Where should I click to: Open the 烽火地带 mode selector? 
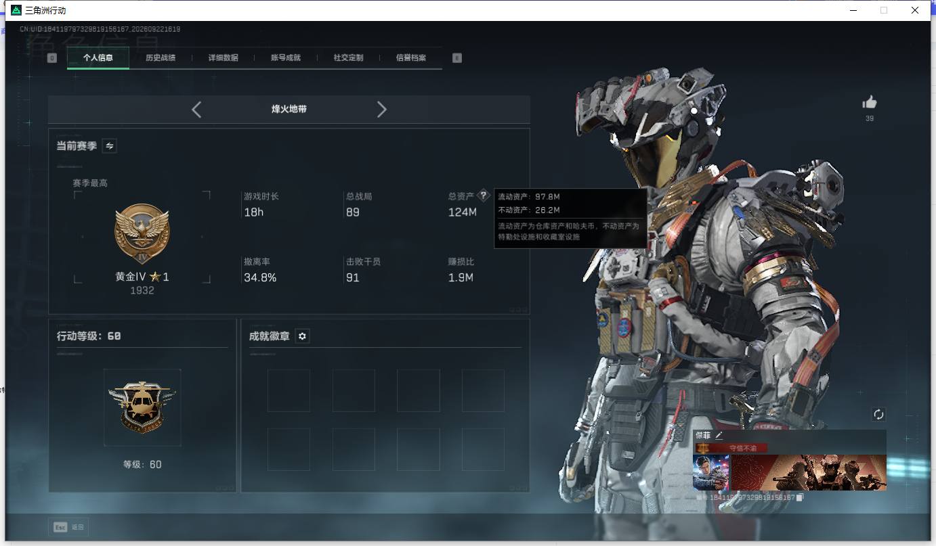pos(289,109)
